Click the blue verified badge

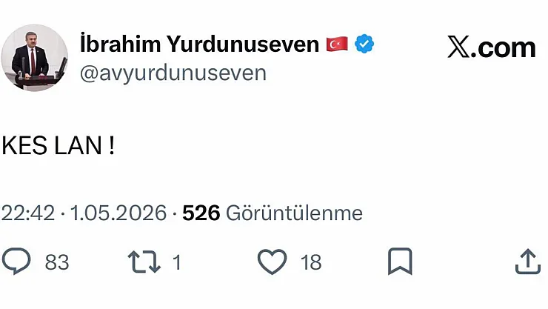364,44
